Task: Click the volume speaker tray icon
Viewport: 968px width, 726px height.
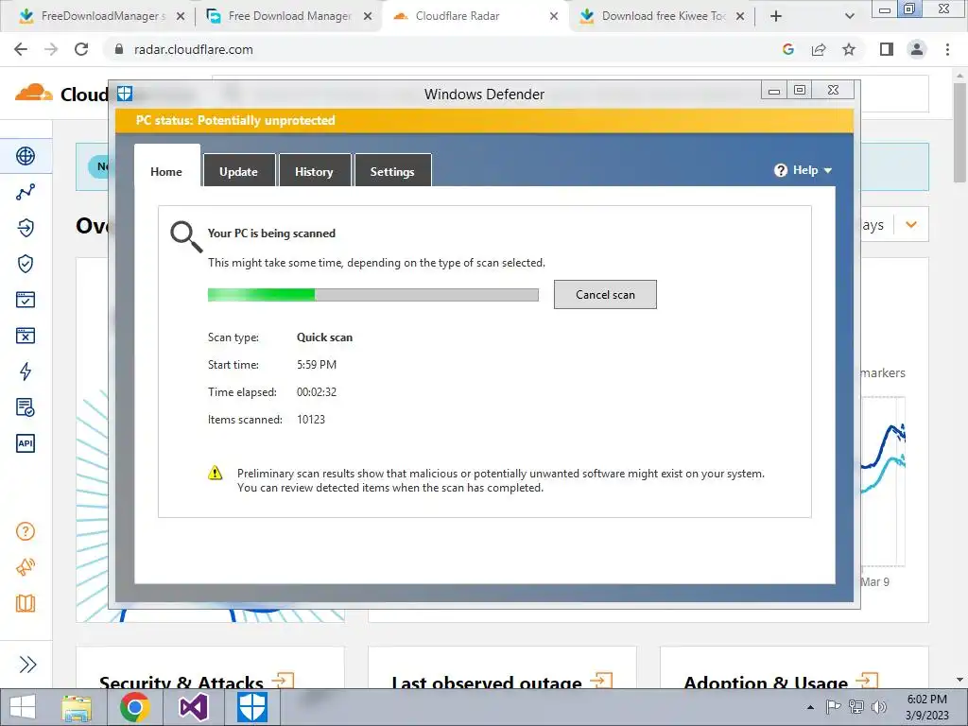Action: pos(879,707)
